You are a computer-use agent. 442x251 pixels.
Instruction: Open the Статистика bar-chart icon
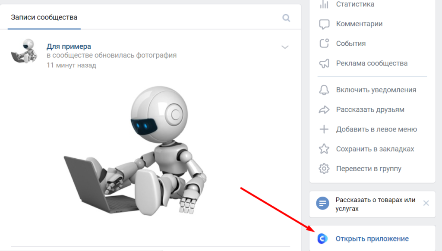coord(324,4)
